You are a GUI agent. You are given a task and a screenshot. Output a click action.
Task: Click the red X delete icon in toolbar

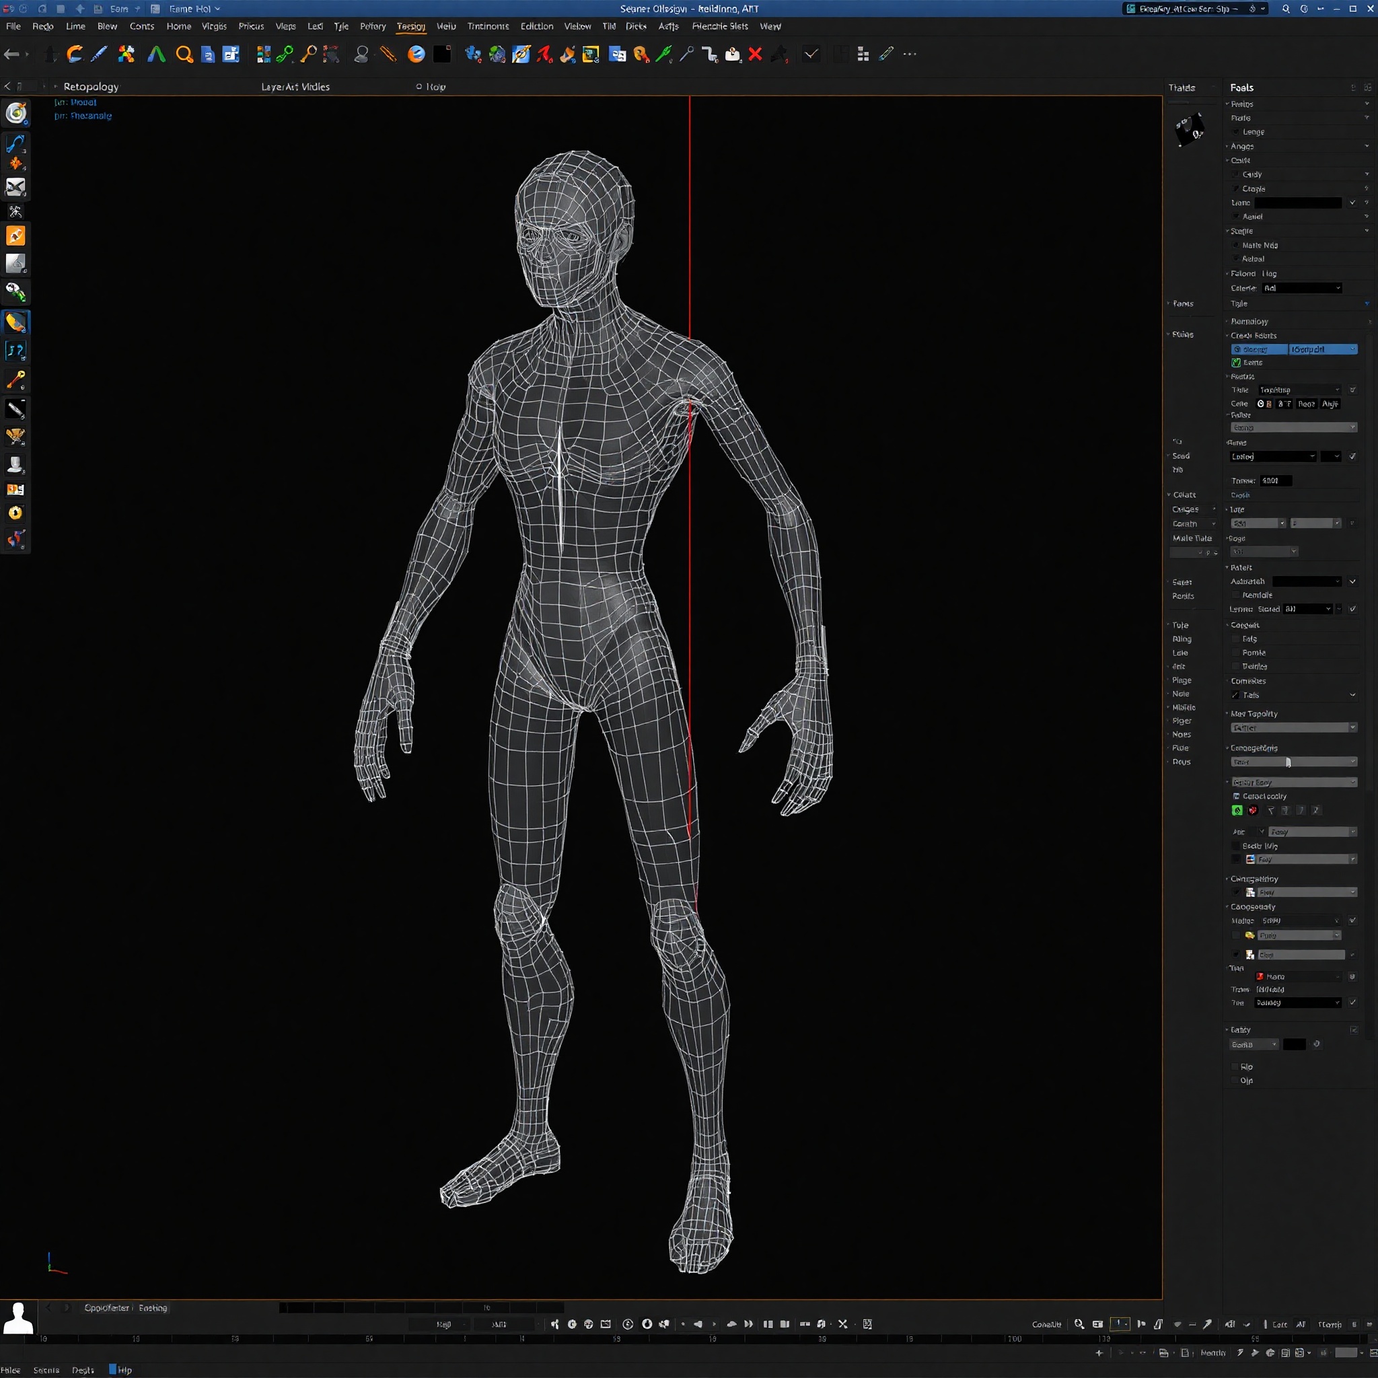(x=756, y=54)
